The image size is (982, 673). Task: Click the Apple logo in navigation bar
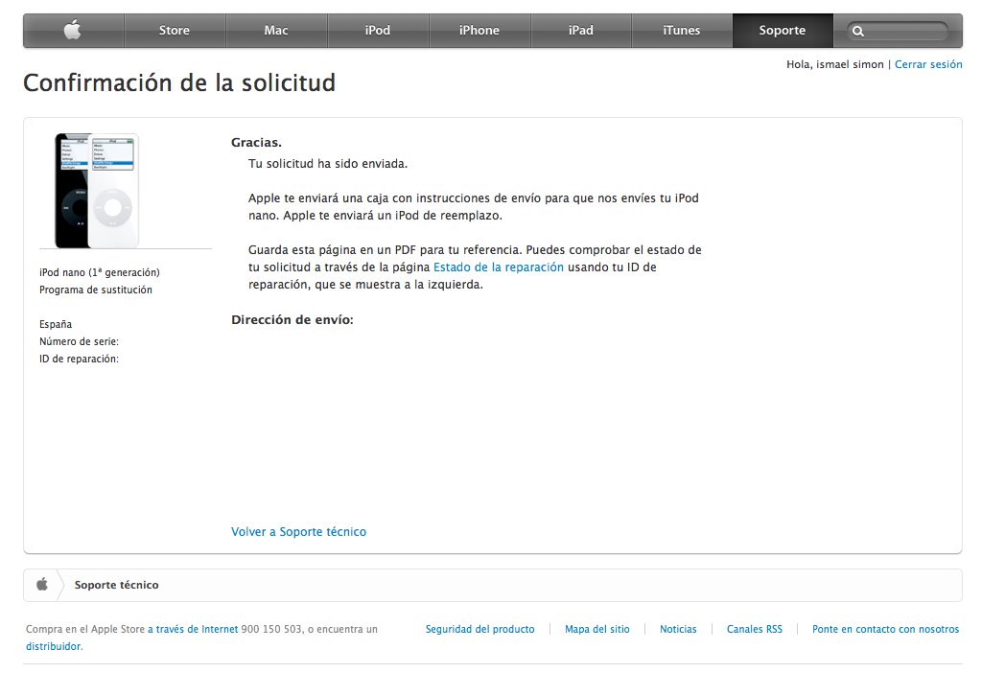point(73,30)
